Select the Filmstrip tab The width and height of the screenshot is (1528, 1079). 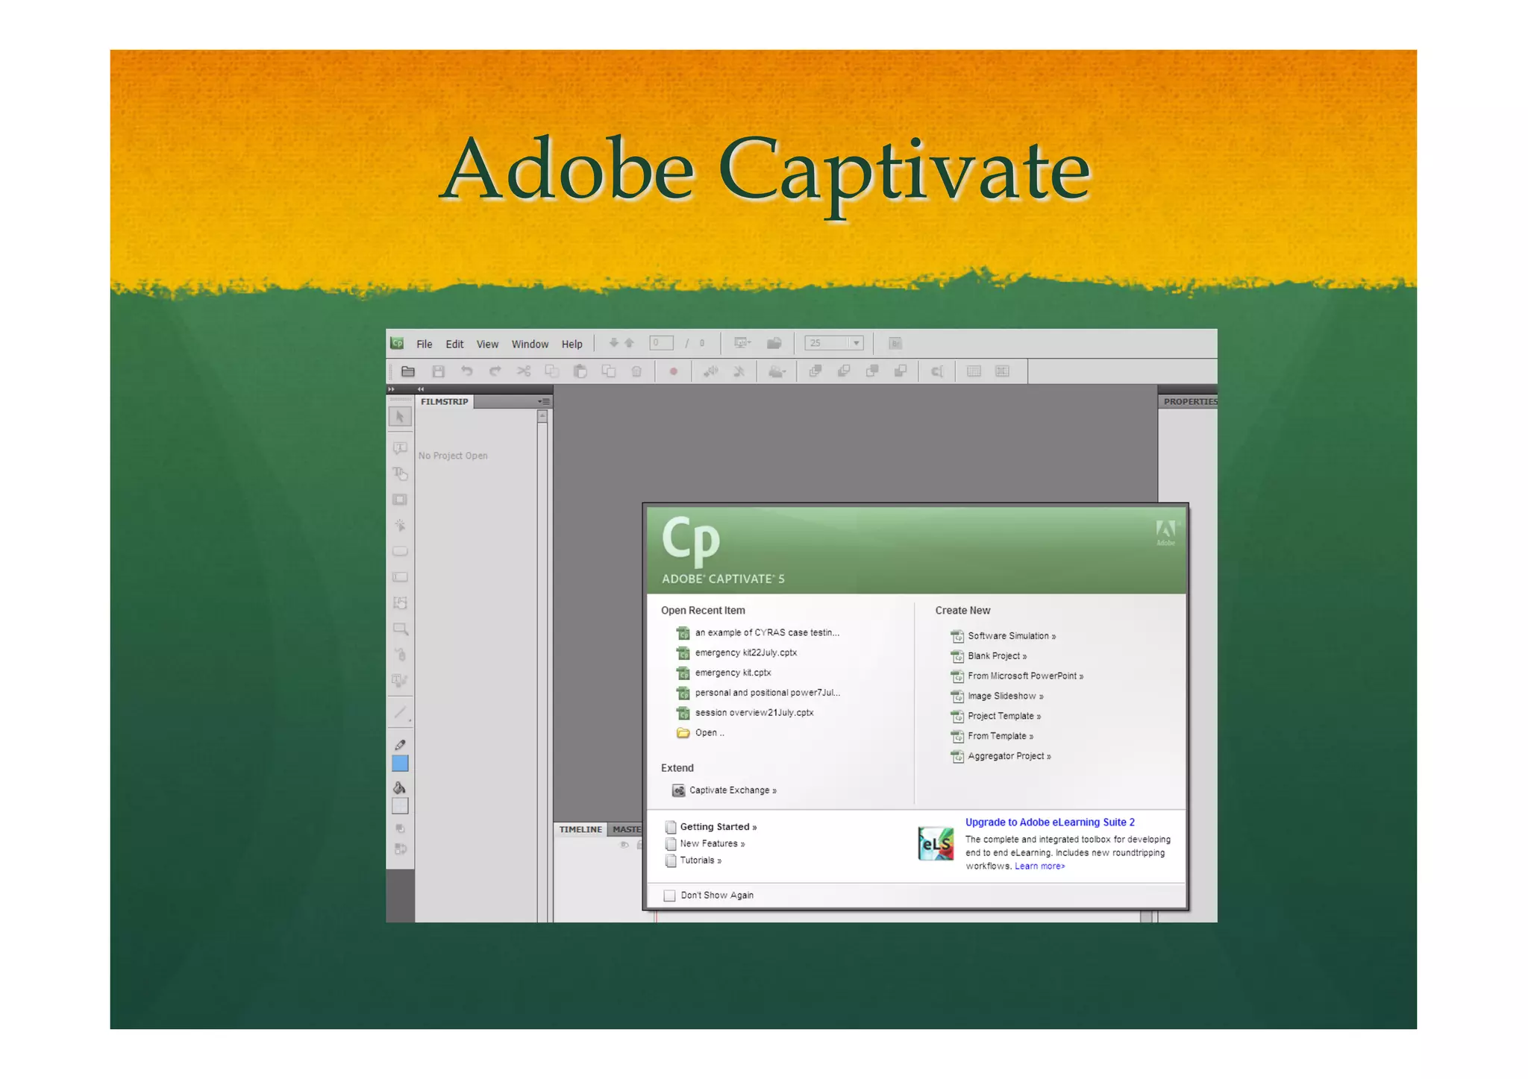445,402
